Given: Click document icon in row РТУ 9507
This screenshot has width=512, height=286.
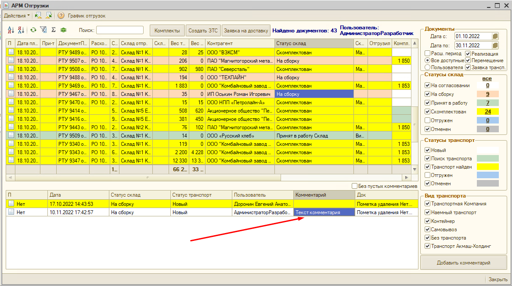Looking at the screenshot, I should click(x=11, y=60).
